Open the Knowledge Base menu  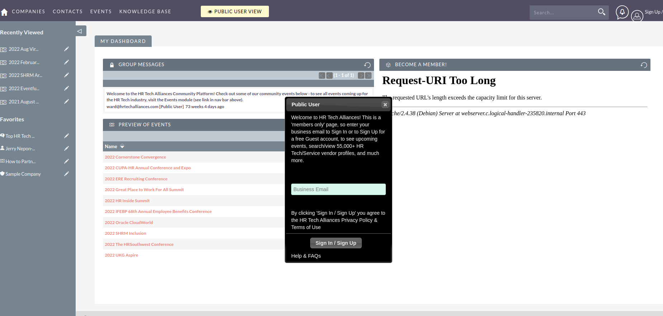[145, 11]
